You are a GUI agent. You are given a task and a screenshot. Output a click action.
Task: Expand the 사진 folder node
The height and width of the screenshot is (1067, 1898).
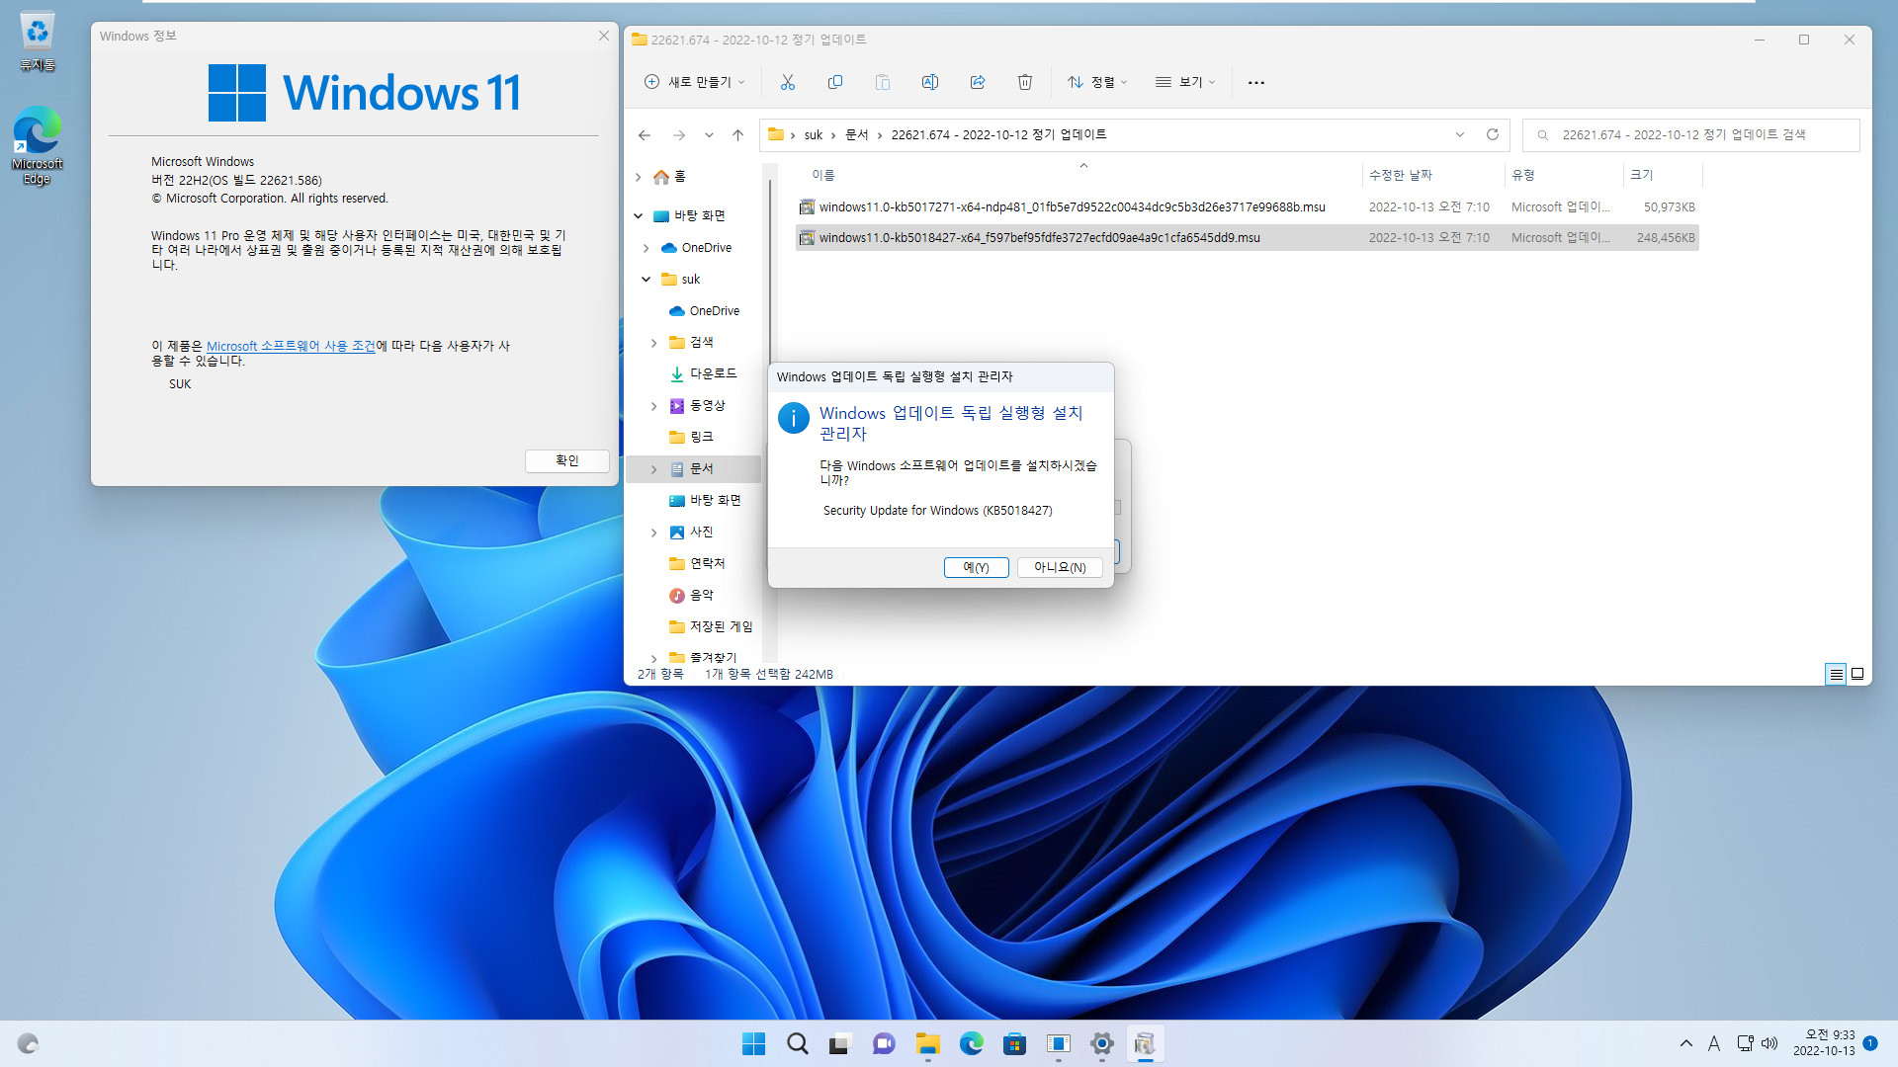pyautogui.click(x=653, y=533)
